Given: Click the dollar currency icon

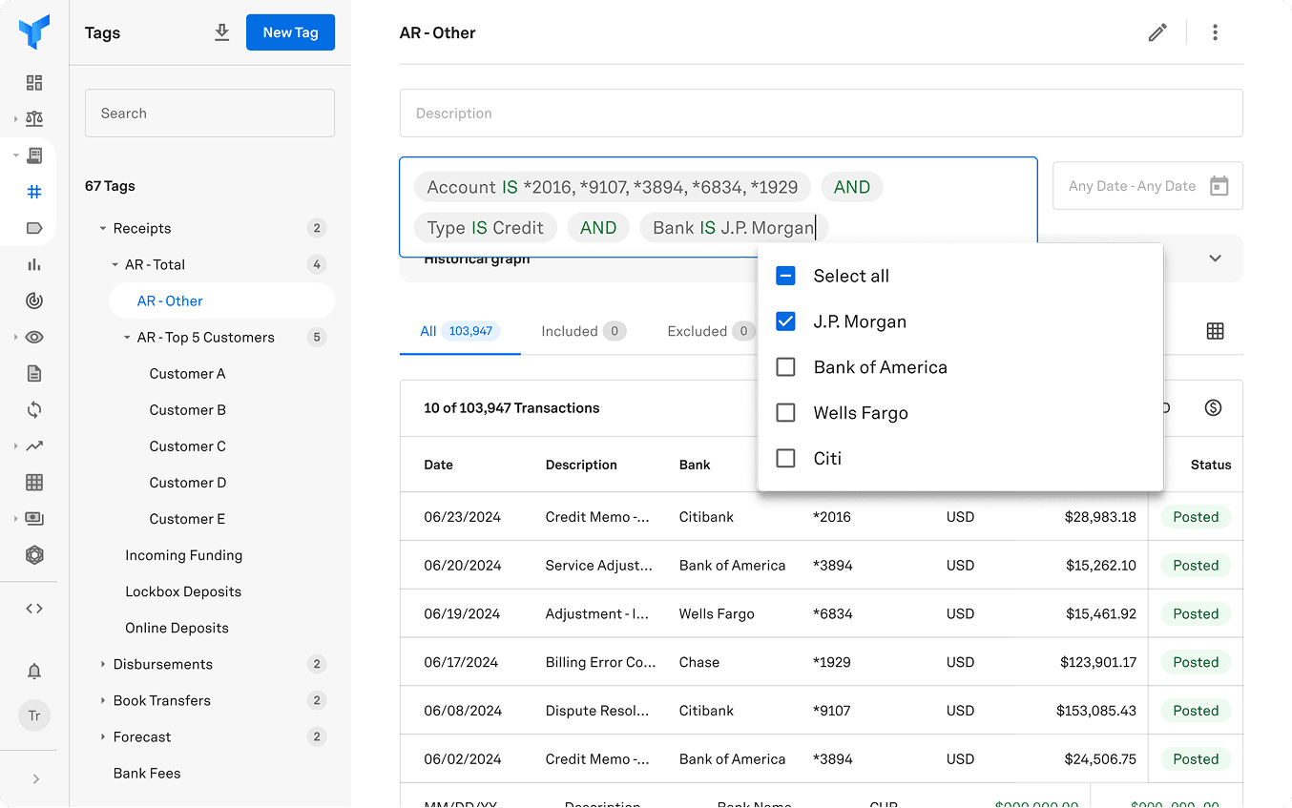Looking at the screenshot, I should pos(1213,407).
